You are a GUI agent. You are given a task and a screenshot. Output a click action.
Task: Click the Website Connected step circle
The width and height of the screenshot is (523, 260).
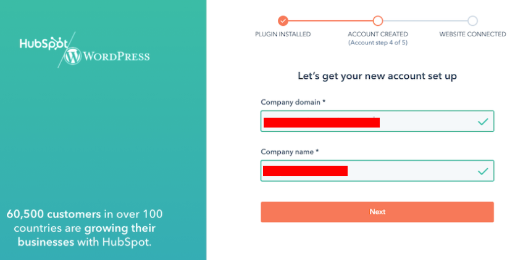(472, 20)
